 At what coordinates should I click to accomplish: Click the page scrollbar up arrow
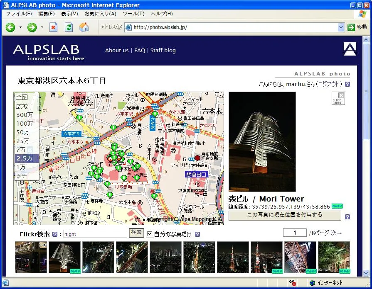click(x=366, y=39)
